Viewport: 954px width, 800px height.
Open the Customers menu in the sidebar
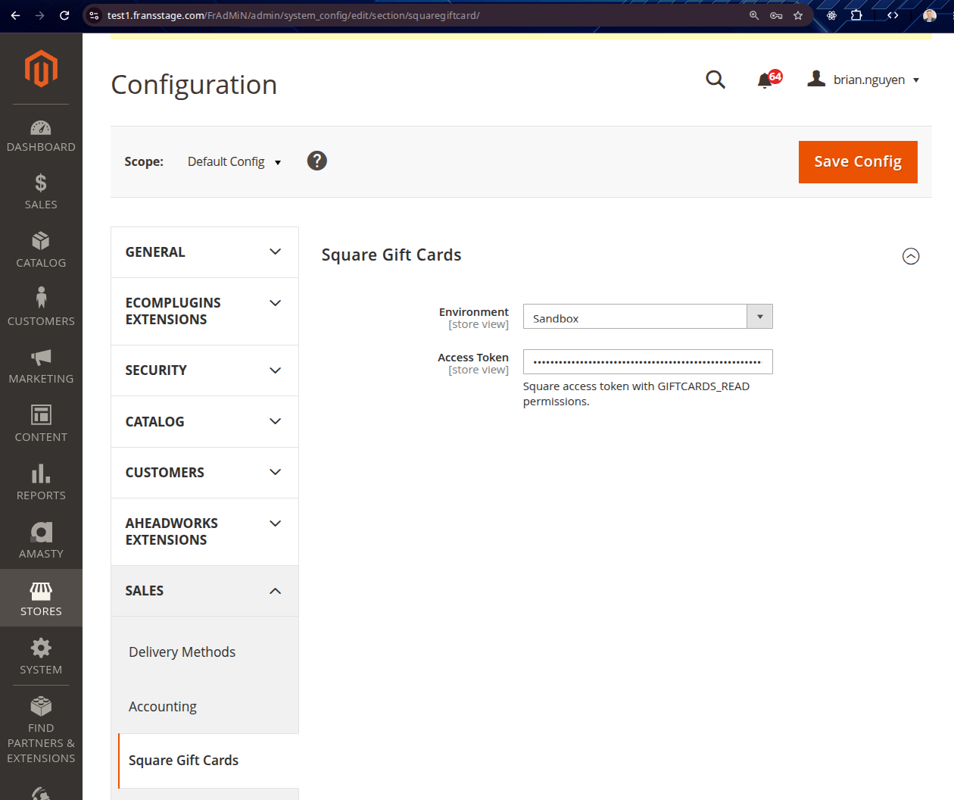41,307
